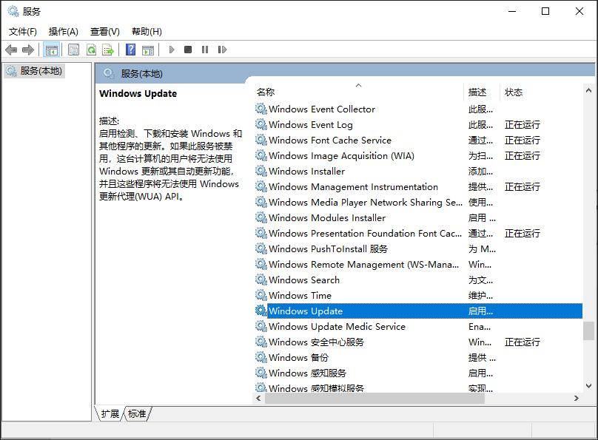Click the Pause Service toolbar icon
Screen dimensions: 598x440
click(x=205, y=50)
